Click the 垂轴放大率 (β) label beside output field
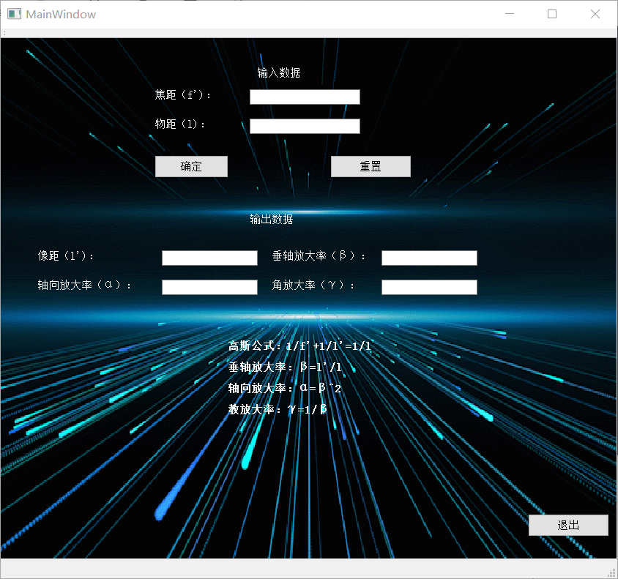This screenshot has width=618, height=579. click(x=319, y=256)
